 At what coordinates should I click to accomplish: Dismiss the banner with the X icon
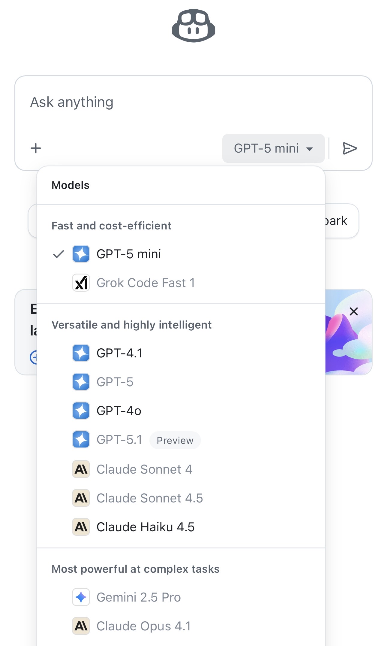click(x=354, y=311)
